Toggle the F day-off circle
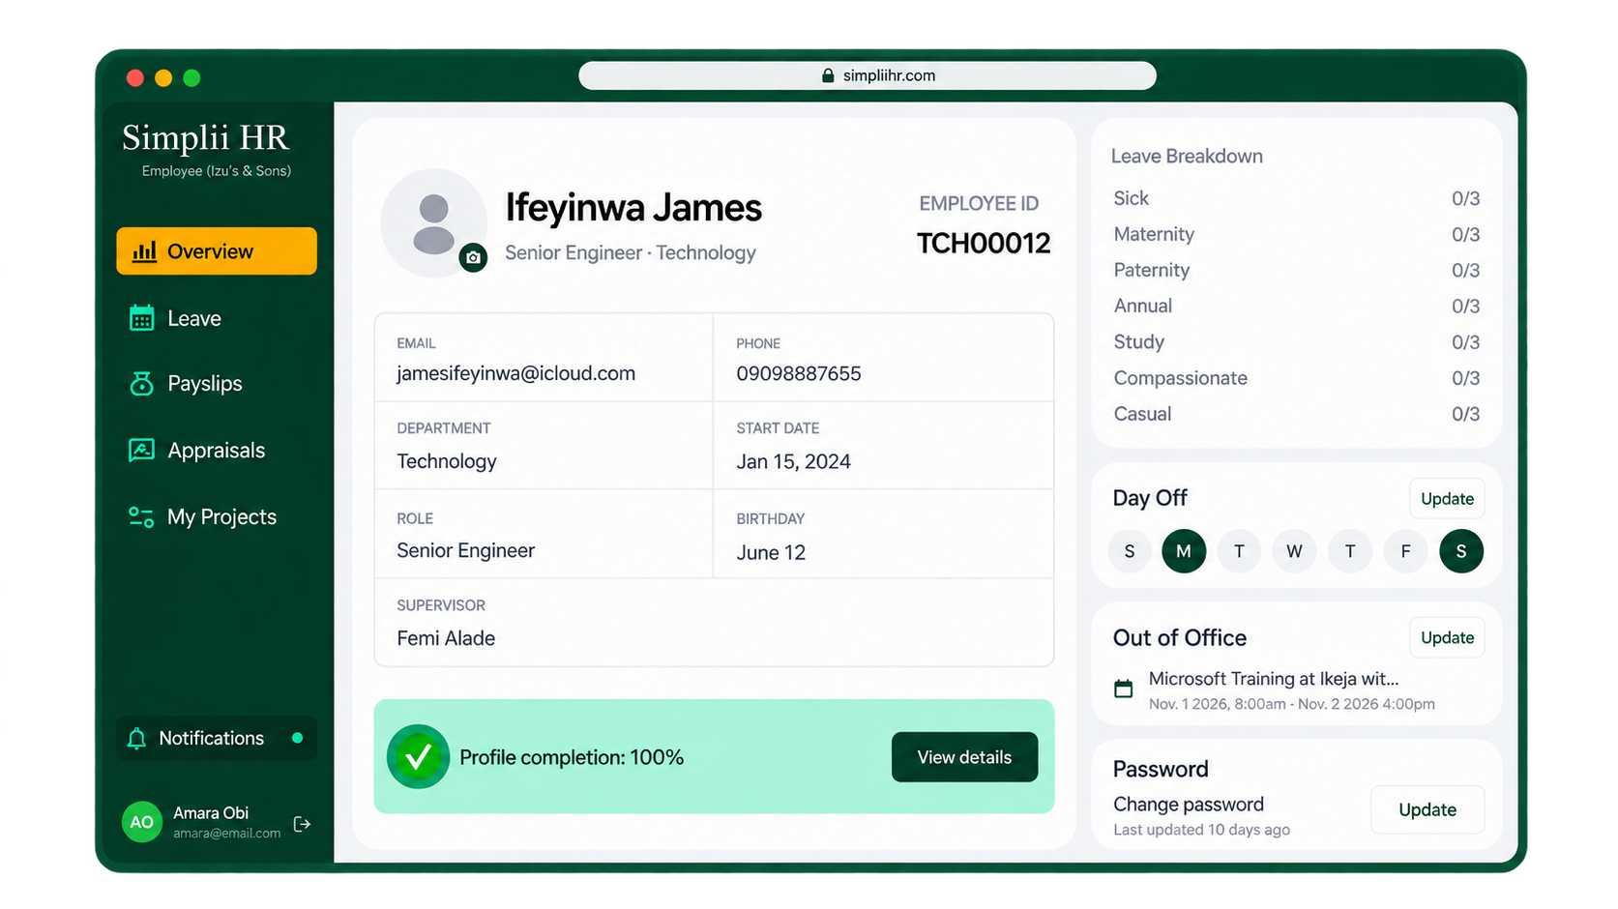The width and height of the screenshot is (1618, 909). (1405, 551)
